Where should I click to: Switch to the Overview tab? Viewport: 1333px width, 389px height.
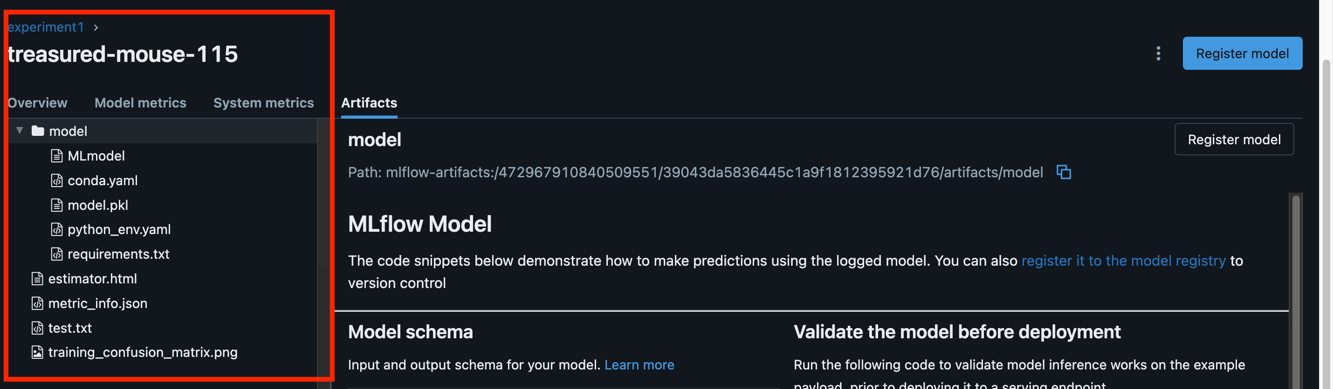(x=37, y=103)
